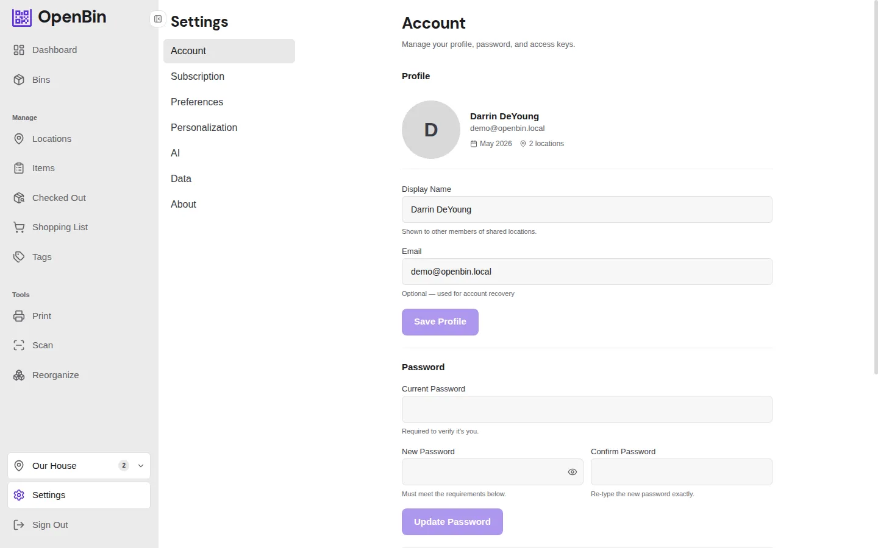Click the Items label in sidebar

point(43,168)
